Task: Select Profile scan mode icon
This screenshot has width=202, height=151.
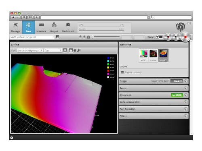Action: coord(153,54)
